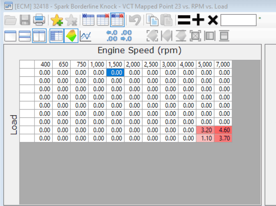Click the 1,500 rpm column header
Screen dimensions: 276x206
pos(115,64)
